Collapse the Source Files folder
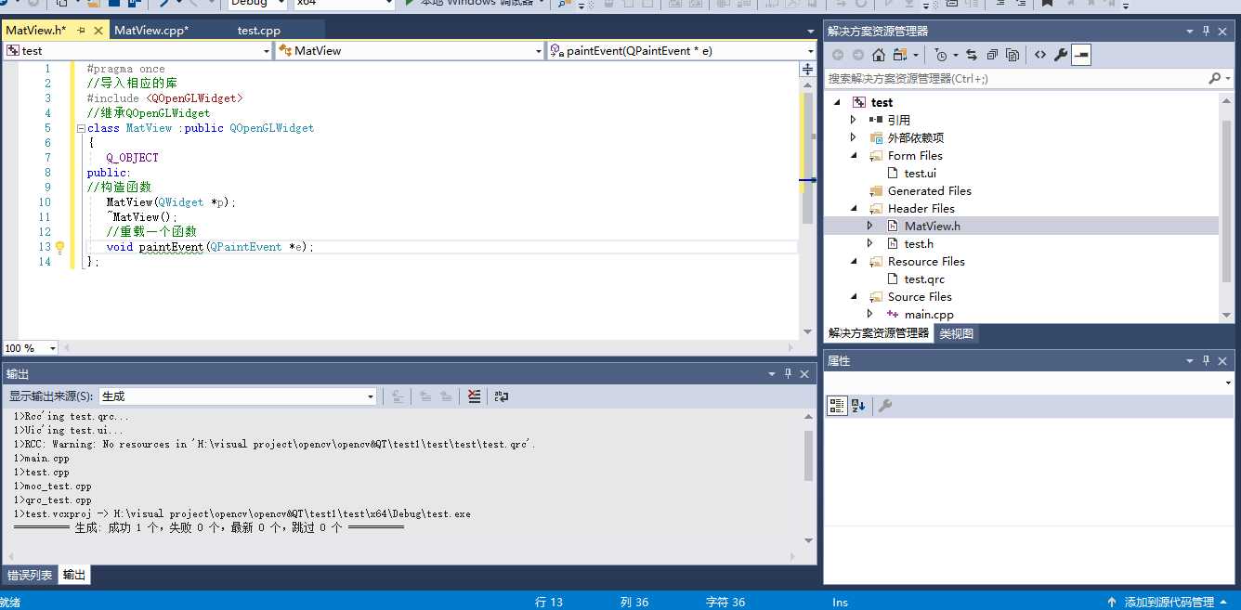 coord(854,297)
